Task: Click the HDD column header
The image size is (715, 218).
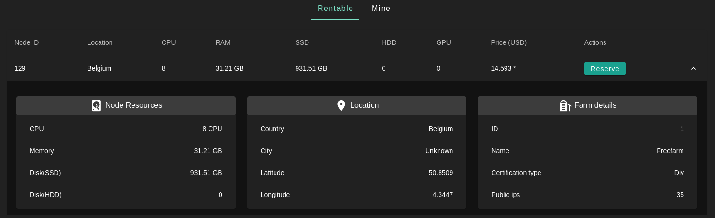Action: click(x=389, y=42)
